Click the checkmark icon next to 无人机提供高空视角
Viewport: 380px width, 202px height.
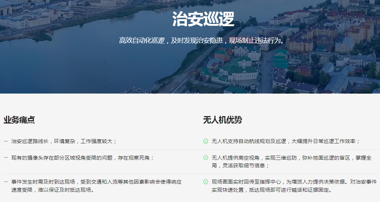click(206, 158)
